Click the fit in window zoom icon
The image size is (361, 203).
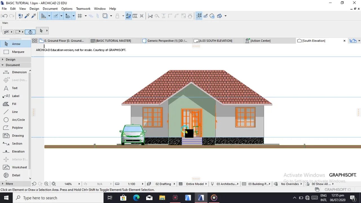pos(54,184)
